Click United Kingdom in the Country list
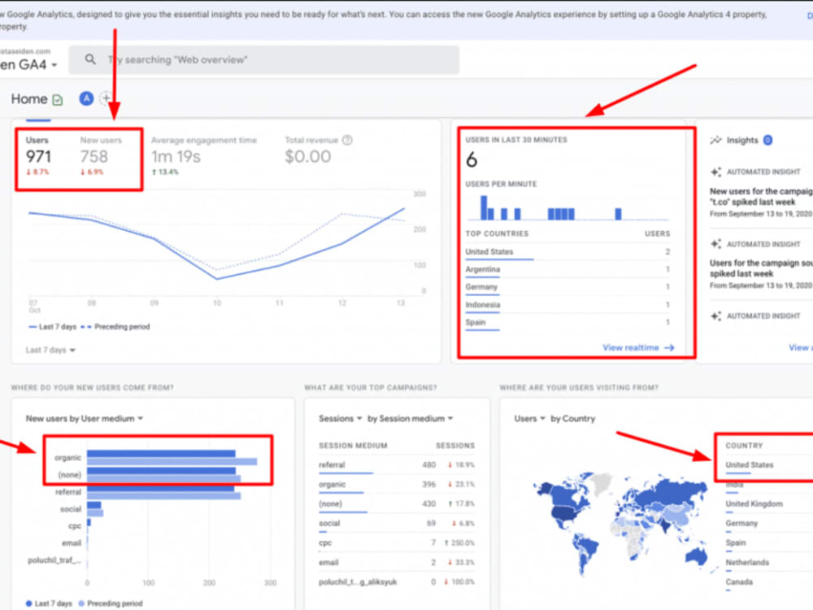Screen dimensions: 813x610 (x=754, y=503)
